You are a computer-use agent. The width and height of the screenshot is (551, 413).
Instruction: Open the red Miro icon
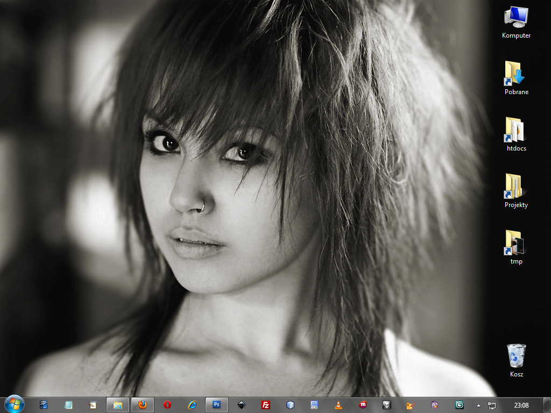pos(363,405)
